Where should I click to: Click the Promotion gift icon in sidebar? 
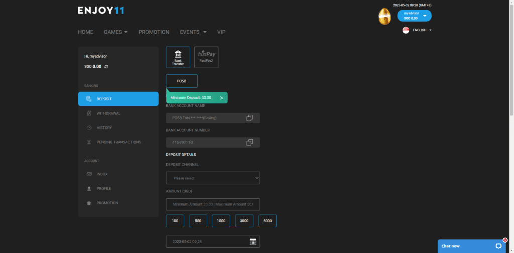(89, 203)
